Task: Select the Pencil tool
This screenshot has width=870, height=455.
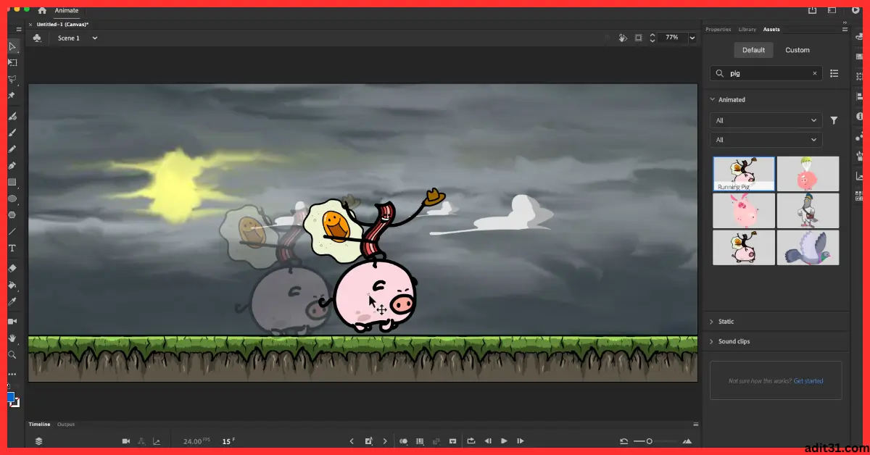Action: coord(12,149)
